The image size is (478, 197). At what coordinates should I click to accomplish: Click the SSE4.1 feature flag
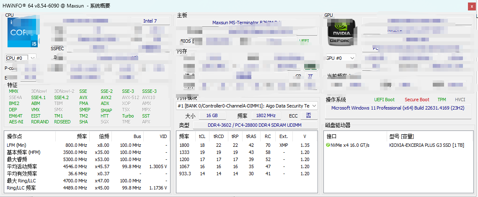[x=39, y=97]
